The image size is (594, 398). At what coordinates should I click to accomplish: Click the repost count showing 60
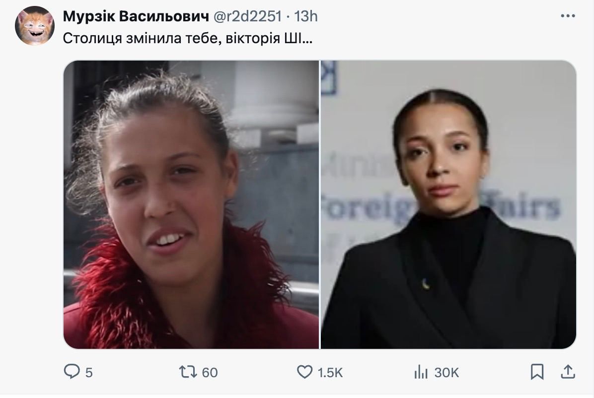pyautogui.click(x=210, y=373)
